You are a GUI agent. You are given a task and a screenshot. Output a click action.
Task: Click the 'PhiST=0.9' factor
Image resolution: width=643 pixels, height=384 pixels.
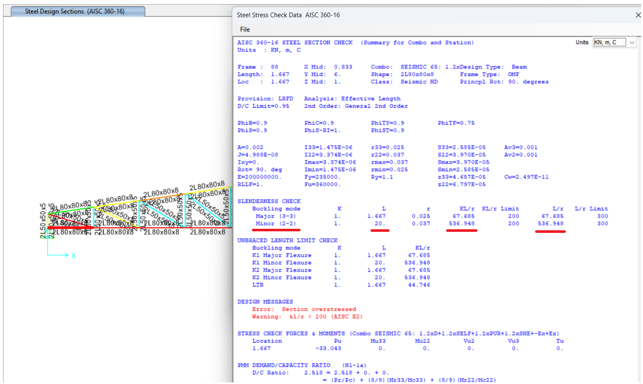388,130
